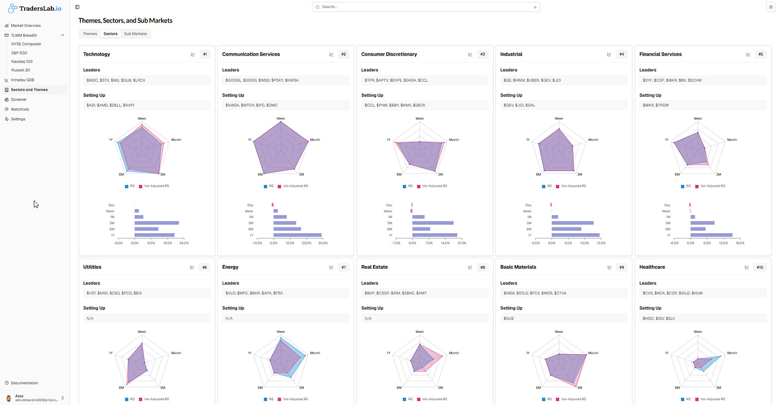Submit search with the arrow icon

pos(534,7)
